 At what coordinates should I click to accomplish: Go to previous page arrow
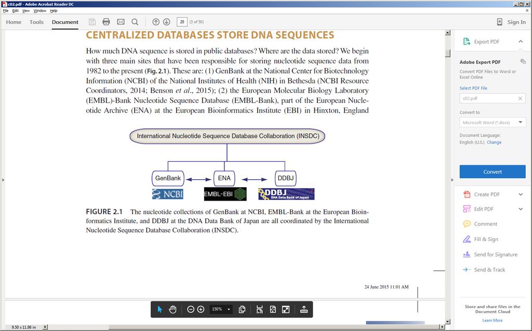[156, 22]
